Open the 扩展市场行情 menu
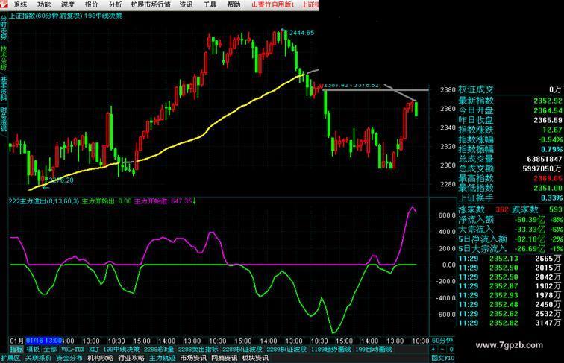The height and width of the screenshot is (363, 564). [151, 4]
